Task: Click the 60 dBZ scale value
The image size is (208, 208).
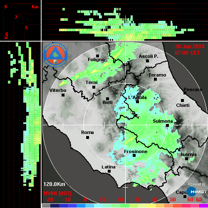Action: (190, 200)
